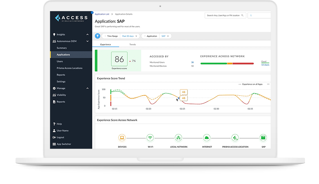Open the 38 Monitored Users link

pyautogui.click(x=192, y=62)
